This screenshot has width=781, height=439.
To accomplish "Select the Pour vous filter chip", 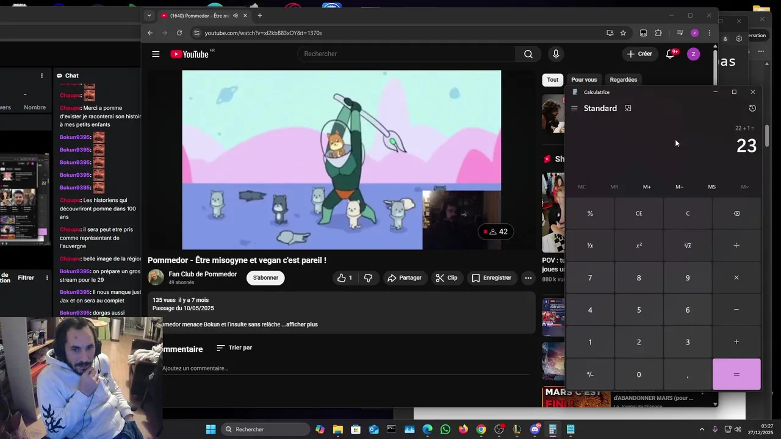I will [584, 80].
